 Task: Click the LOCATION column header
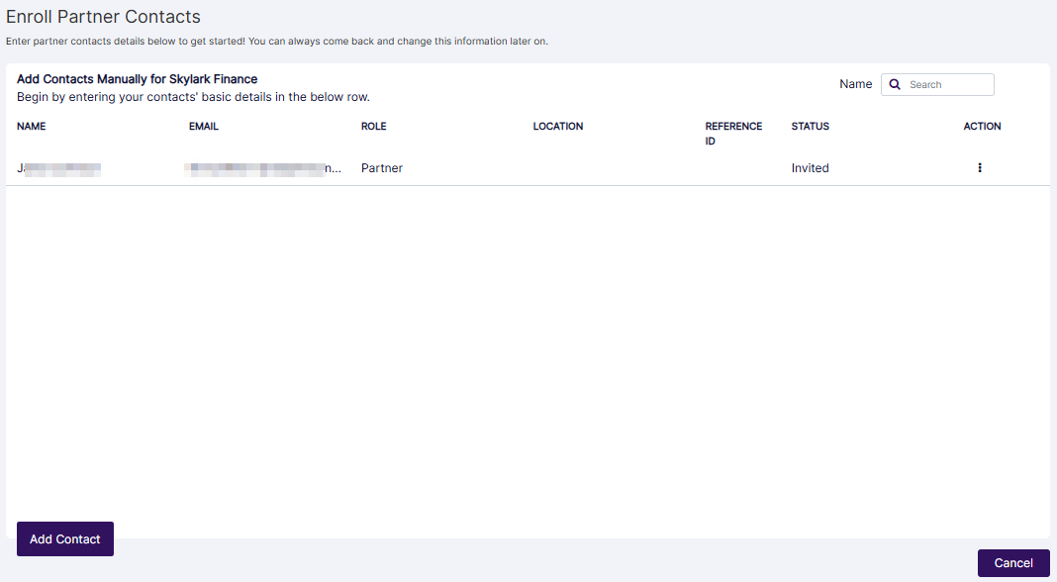coord(558,126)
